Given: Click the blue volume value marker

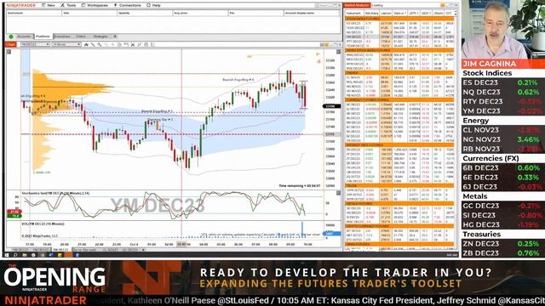Looking at the screenshot, I should [x=332, y=234].
